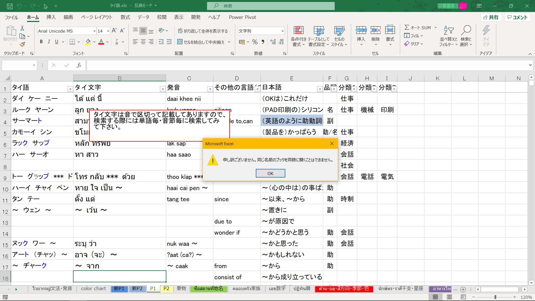Switch to the 挿入 ribbon tab
Viewport: 535px width, 301px height.
point(51,17)
